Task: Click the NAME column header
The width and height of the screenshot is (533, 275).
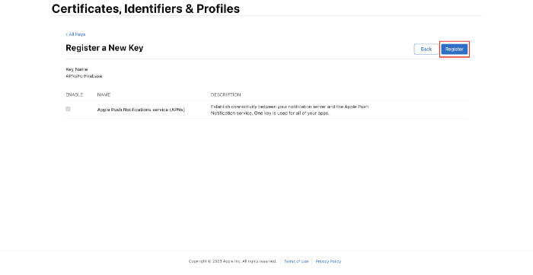Action: click(x=104, y=94)
